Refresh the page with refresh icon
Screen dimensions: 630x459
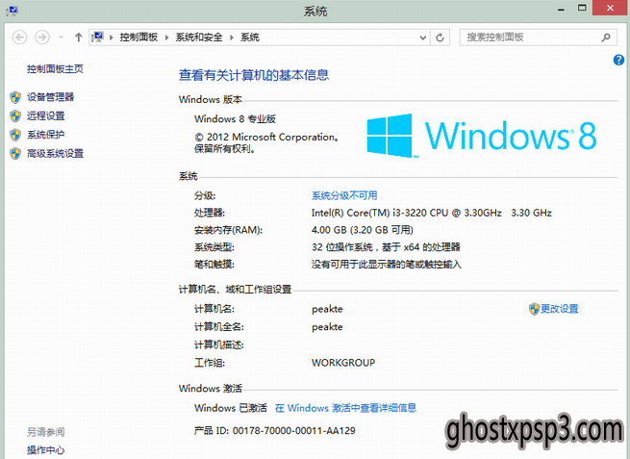pyautogui.click(x=440, y=38)
